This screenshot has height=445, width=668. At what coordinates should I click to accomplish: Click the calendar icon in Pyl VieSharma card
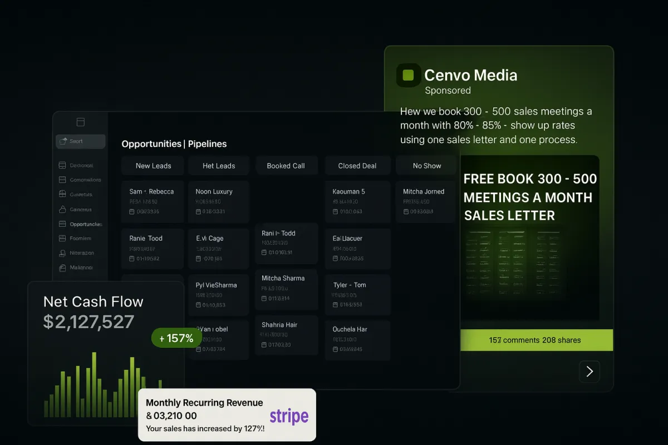coord(198,305)
